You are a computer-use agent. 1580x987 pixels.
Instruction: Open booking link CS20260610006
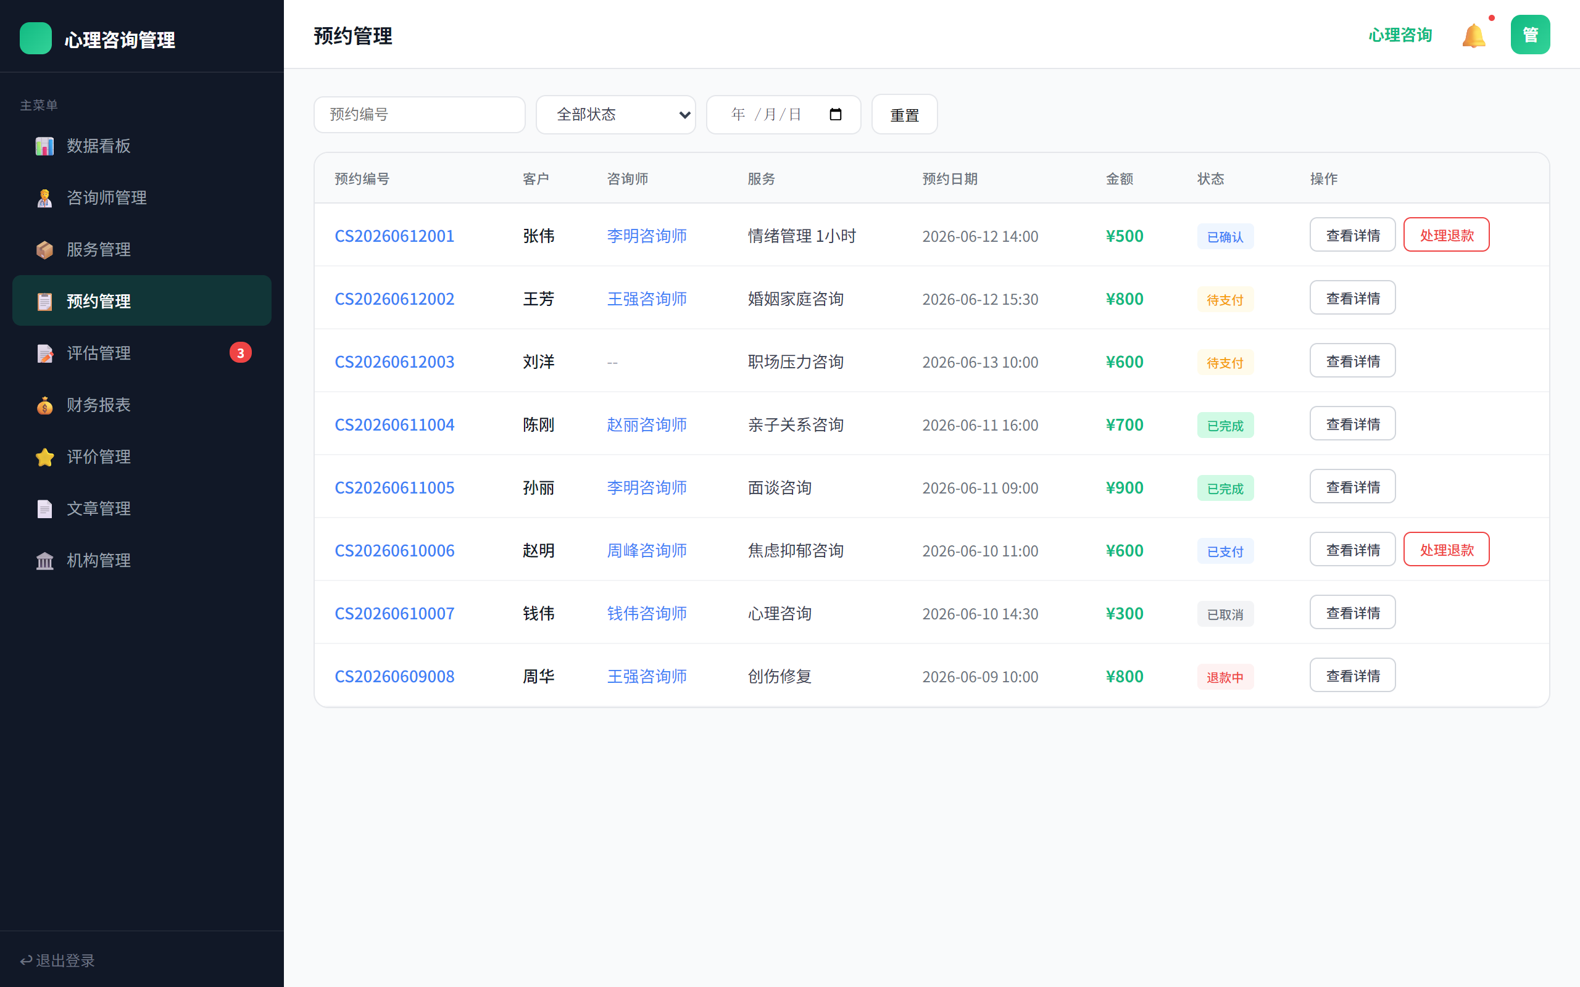click(394, 550)
